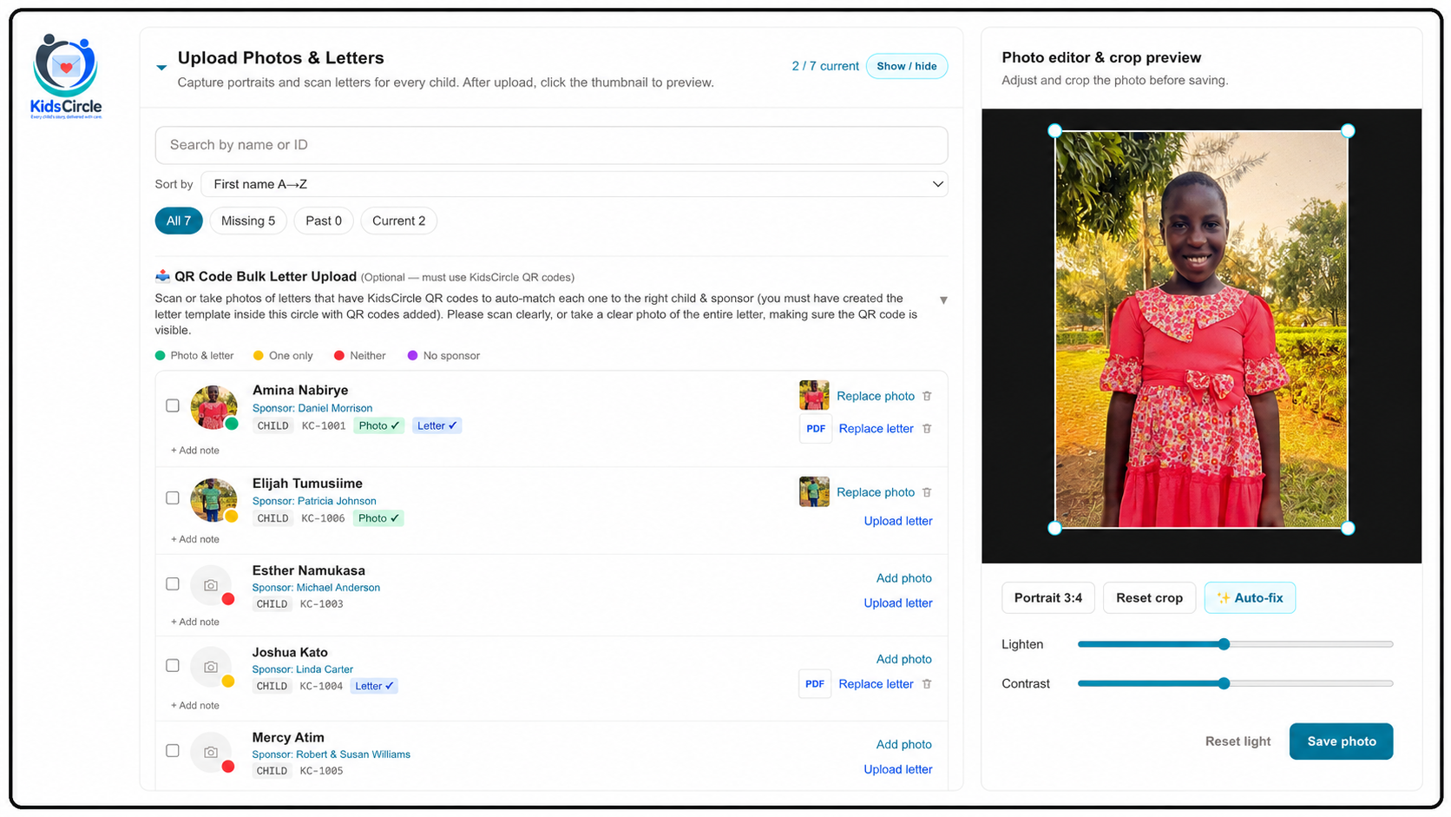This screenshot has width=1451, height=817.
Task: Delete Joshua Kato's letter with trash icon
Action: click(927, 684)
